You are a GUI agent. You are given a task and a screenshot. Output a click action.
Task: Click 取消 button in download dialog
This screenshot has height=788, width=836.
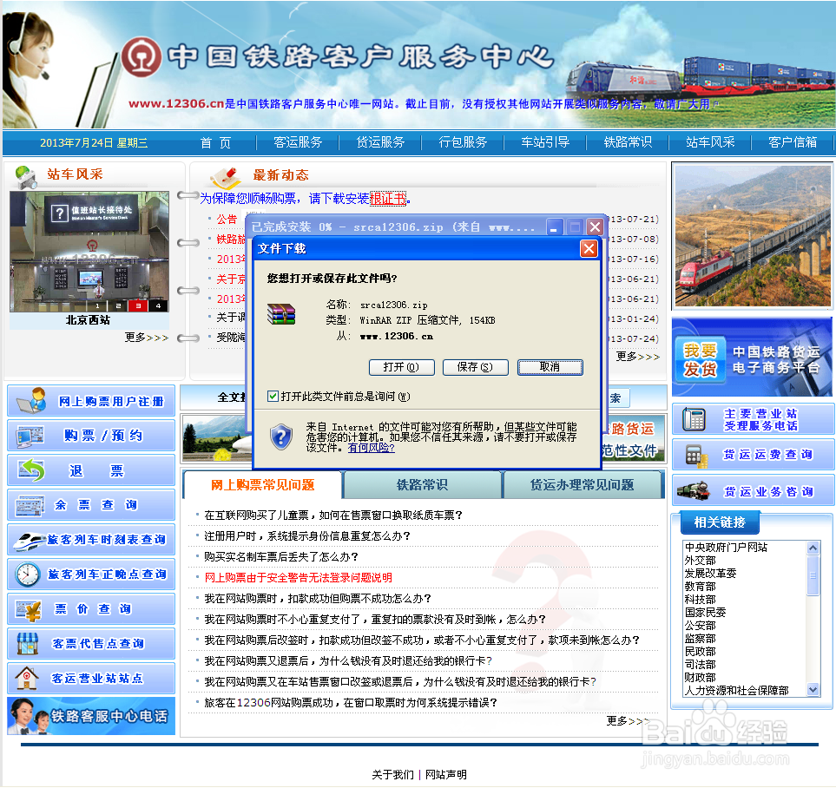pos(550,367)
